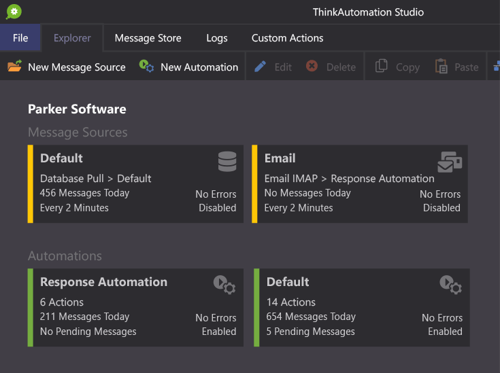
Task: Select the Response Automation card title
Action: point(103,282)
